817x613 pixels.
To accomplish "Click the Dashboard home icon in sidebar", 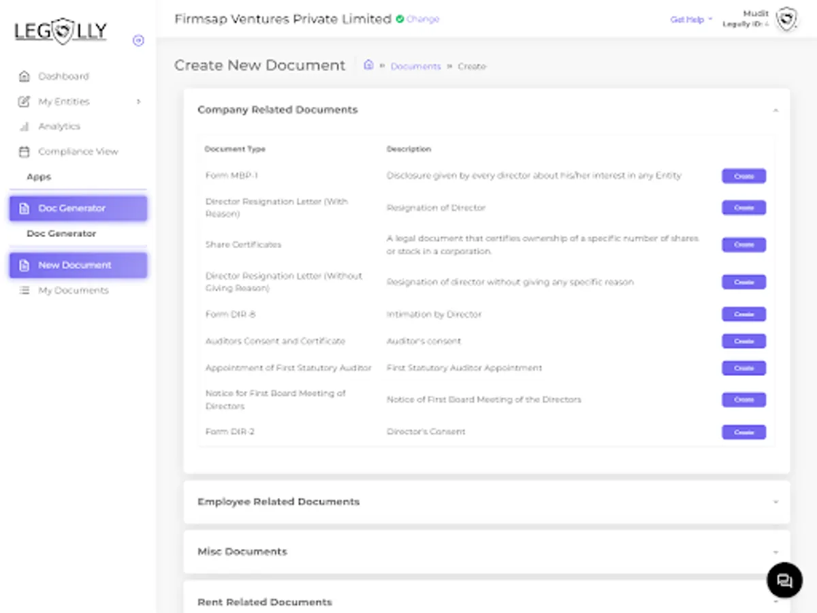I will coord(25,76).
